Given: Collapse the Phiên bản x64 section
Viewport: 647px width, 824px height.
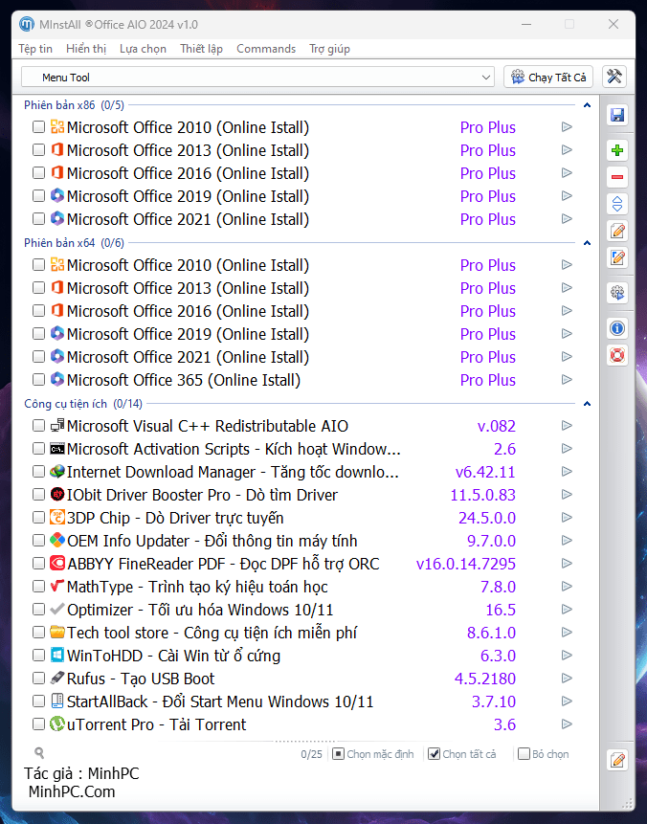Looking at the screenshot, I should click(587, 243).
